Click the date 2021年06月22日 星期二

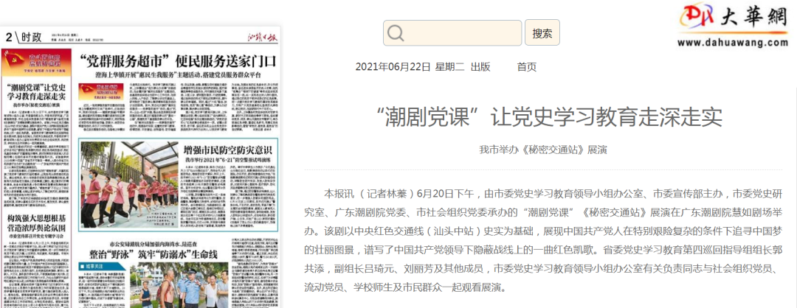tap(410, 67)
